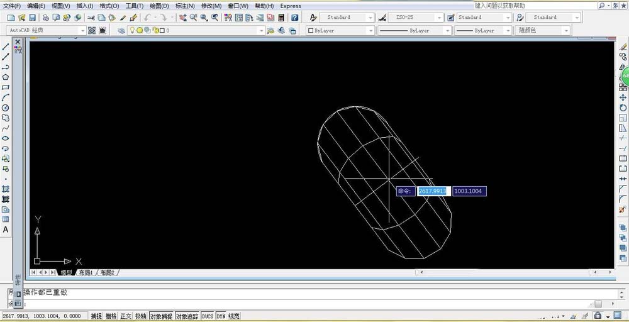This screenshot has width=629, height=322.
Task: Open the 随颜色 plot style dropdown
Action: click(x=543, y=30)
